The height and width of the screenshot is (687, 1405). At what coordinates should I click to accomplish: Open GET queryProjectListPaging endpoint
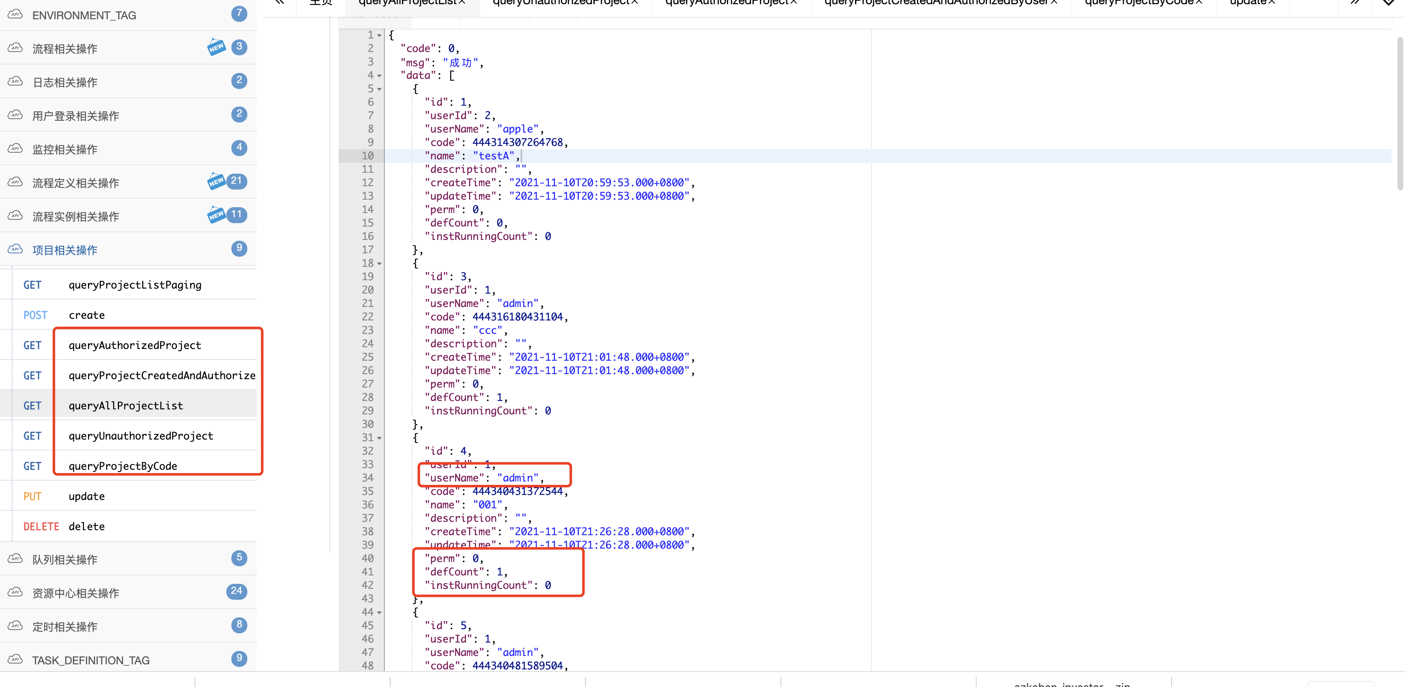pos(135,285)
